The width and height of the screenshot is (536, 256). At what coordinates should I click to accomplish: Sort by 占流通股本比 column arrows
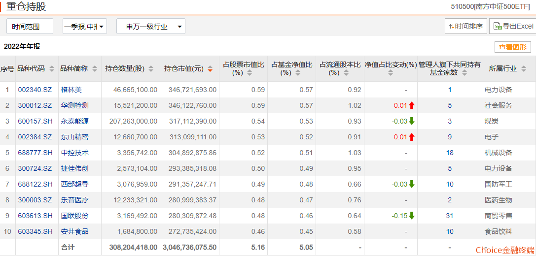tap(346, 73)
